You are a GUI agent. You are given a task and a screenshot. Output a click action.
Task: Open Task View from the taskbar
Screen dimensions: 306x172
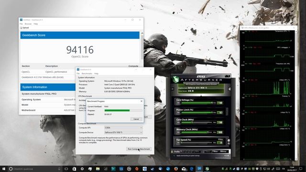[66, 169]
